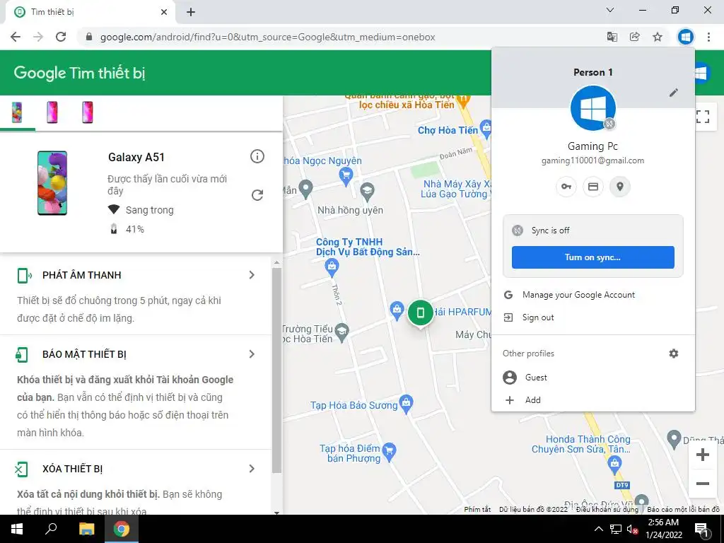Open new tab with plus button

point(191,12)
